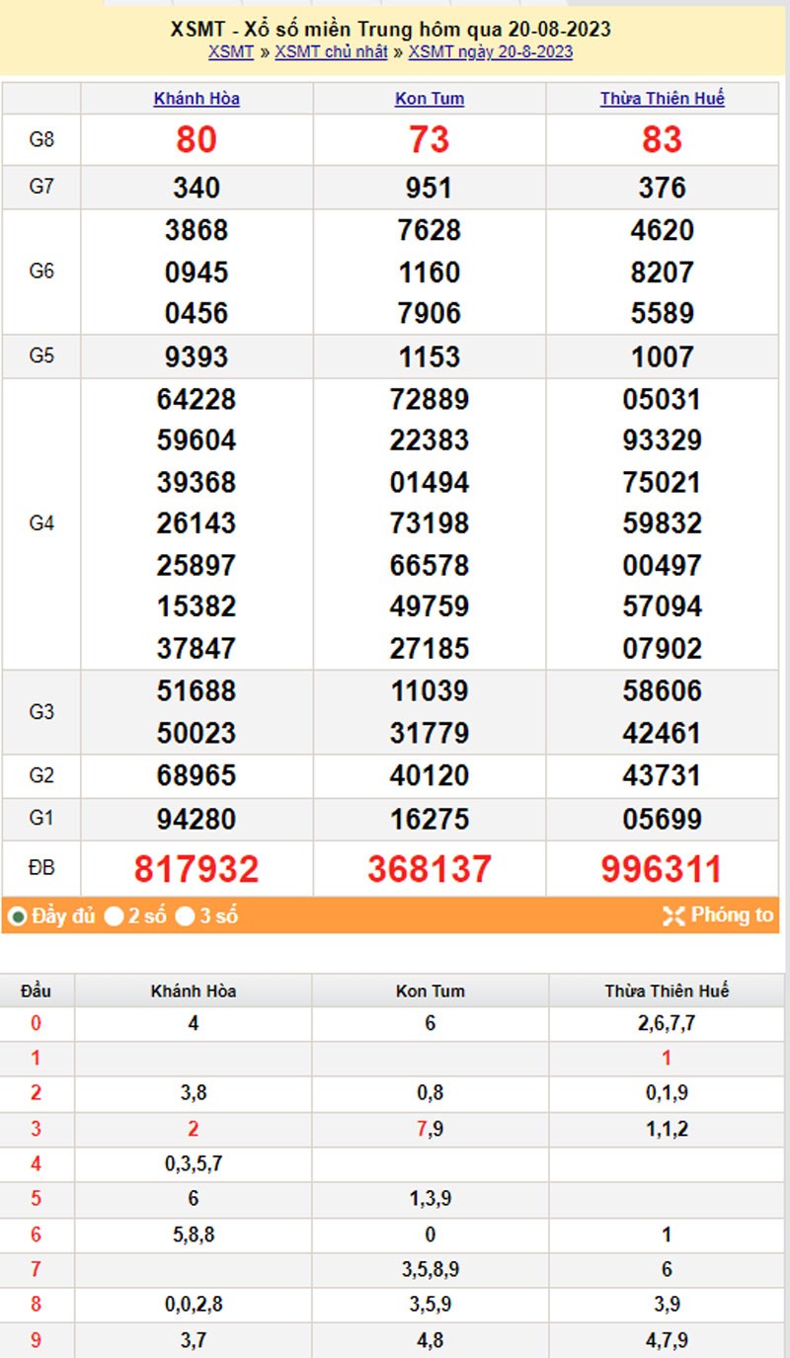The image size is (790, 1358).
Task: Click the G1 result 16275 for Kon Tum
Action: click(429, 820)
